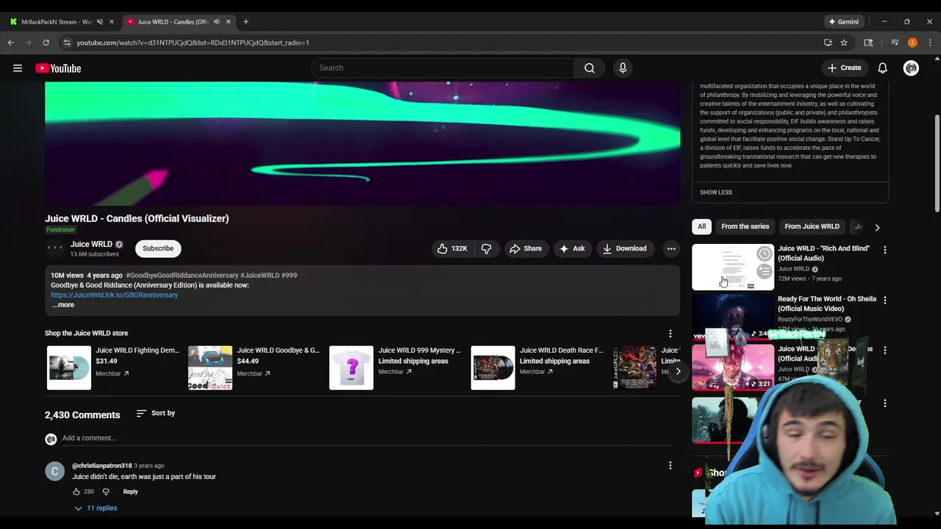Bookmark this tab with star icon

844,43
